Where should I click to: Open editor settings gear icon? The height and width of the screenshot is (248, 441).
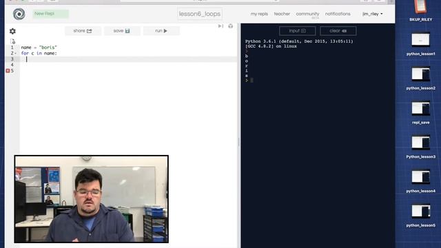pyautogui.click(x=12, y=31)
